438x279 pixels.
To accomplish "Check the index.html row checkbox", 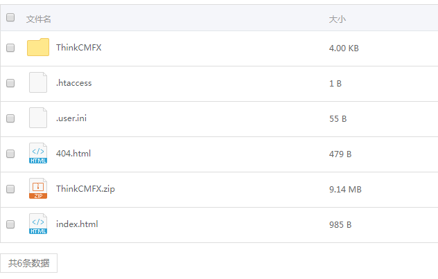I will (10, 224).
